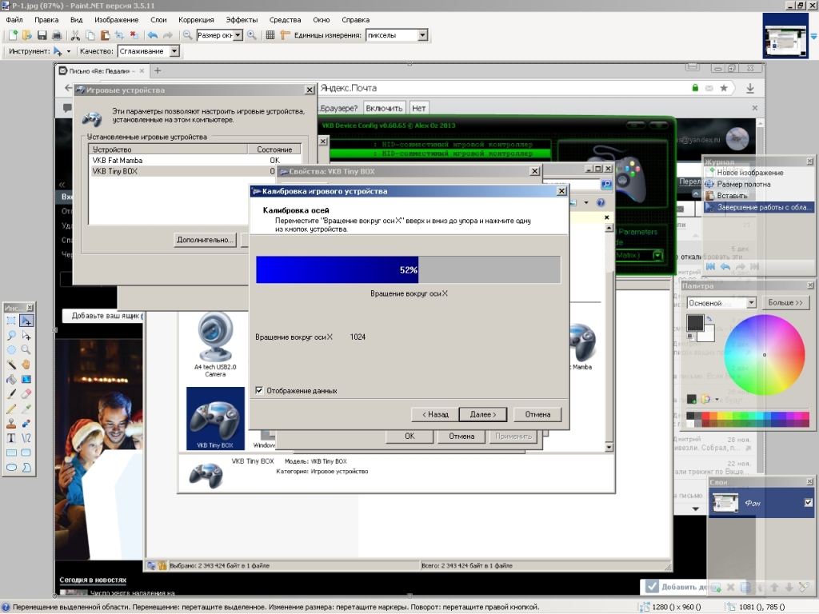Select the Clone Stamp tool
This screenshot has width=819, height=614.
click(11, 423)
